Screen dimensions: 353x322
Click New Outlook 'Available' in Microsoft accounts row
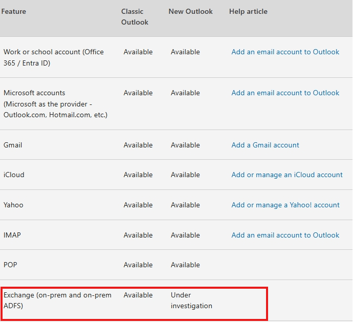[185, 93]
